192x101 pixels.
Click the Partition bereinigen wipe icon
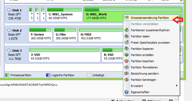pos(126,79)
